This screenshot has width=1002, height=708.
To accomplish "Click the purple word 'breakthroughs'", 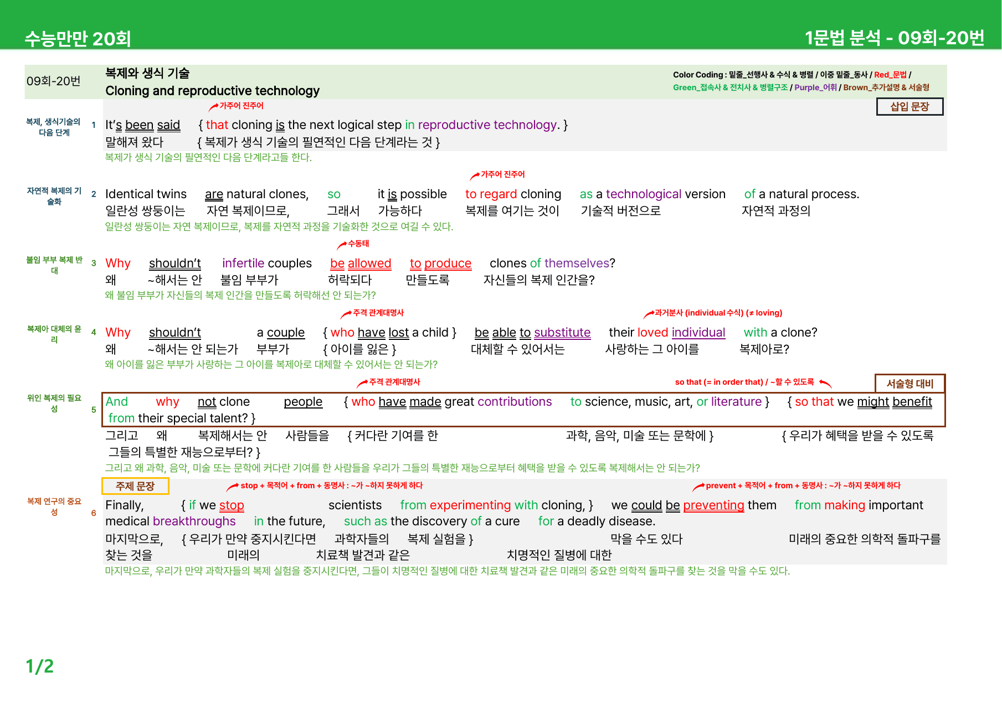I will (x=194, y=521).
